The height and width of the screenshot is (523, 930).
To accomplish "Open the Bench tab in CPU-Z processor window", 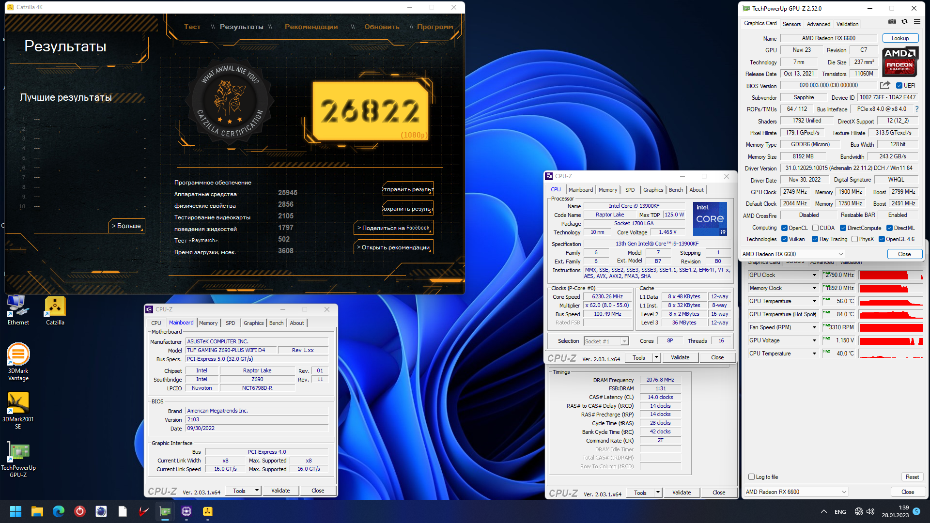I will tap(676, 190).
